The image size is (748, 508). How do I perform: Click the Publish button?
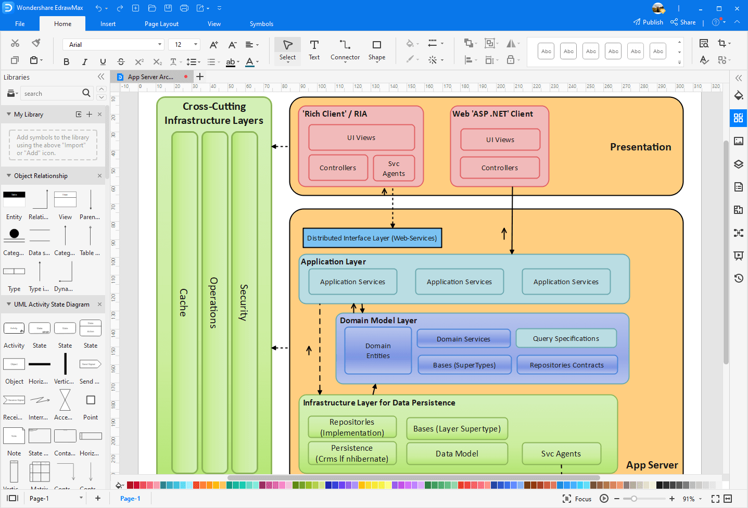coord(648,22)
